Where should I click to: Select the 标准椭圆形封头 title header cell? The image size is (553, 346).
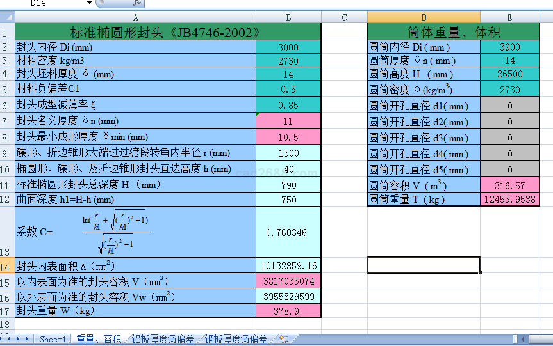click(167, 32)
